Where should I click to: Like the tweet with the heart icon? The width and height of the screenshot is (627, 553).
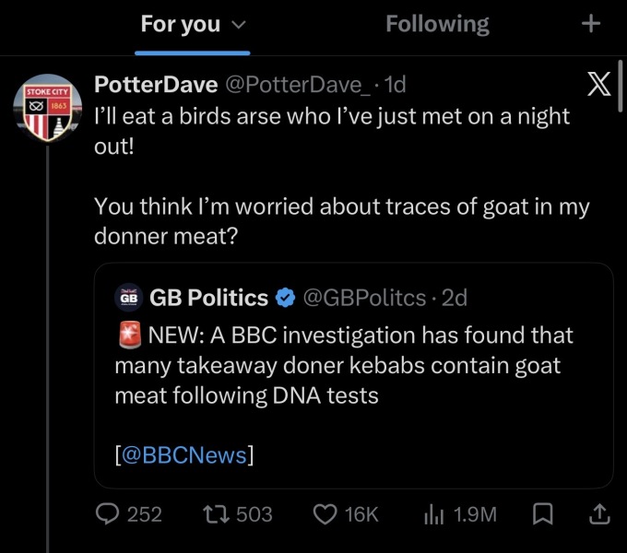click(x=325, y=514)
